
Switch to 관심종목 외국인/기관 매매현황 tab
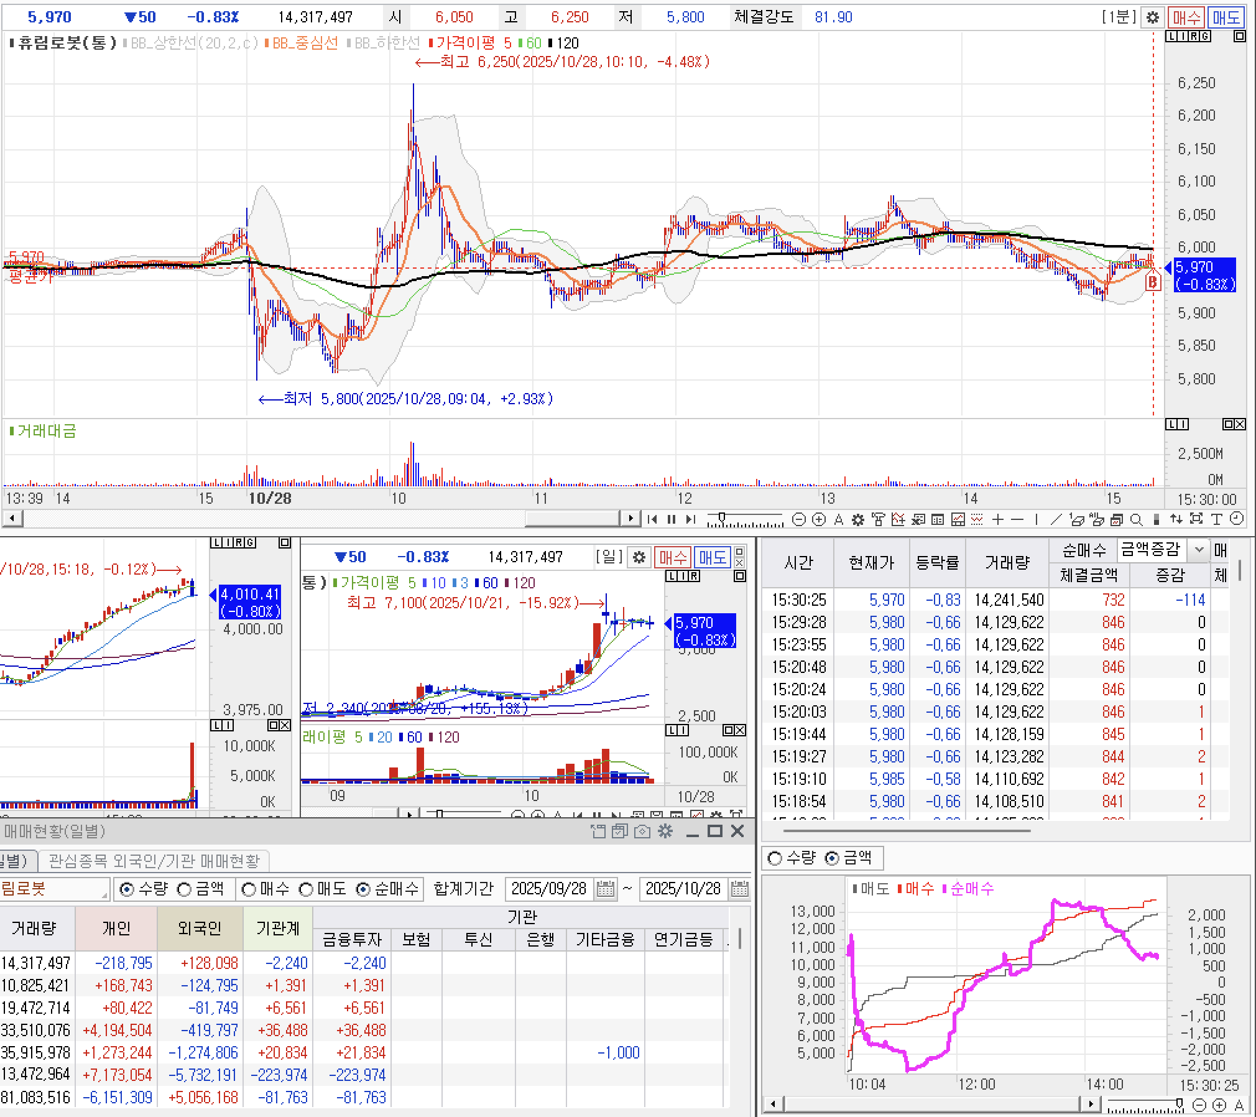coord(154,861)
